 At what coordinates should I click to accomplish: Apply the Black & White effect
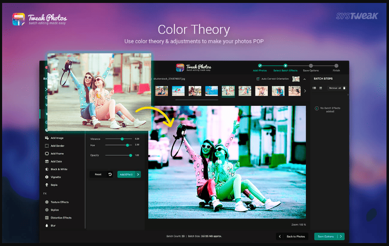click(x=56, y=169)
